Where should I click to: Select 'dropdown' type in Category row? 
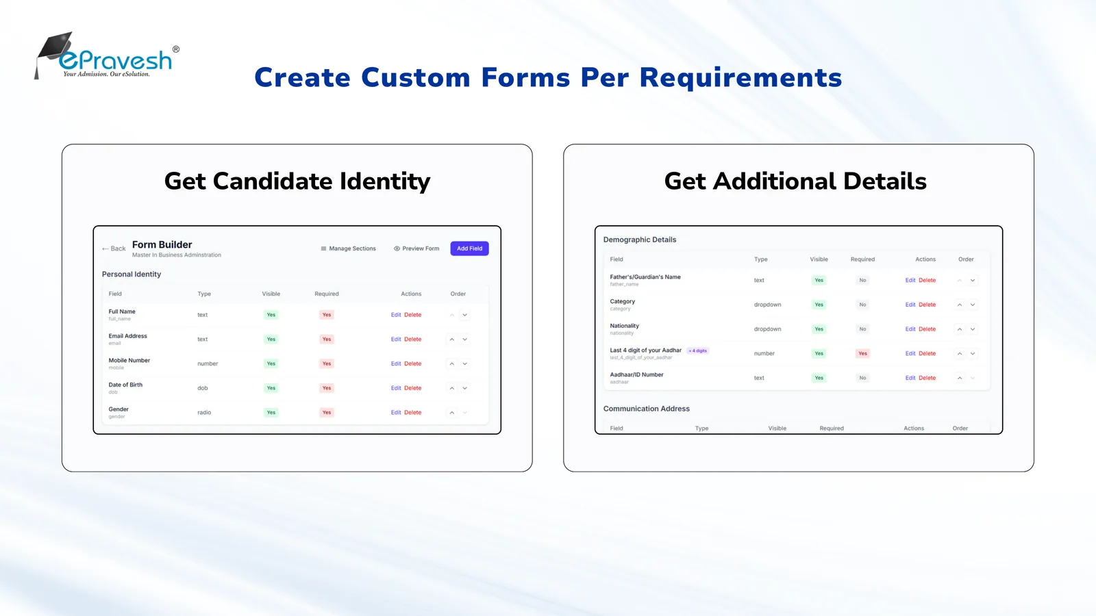click(x=768, y=305)
